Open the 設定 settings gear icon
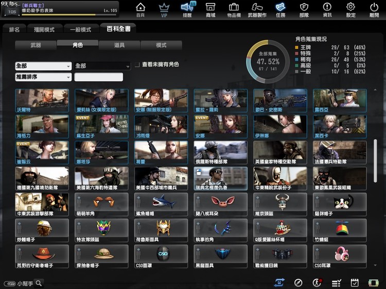Screen dimensions: 386x289 pyautogui.click(x=350, y=10)
